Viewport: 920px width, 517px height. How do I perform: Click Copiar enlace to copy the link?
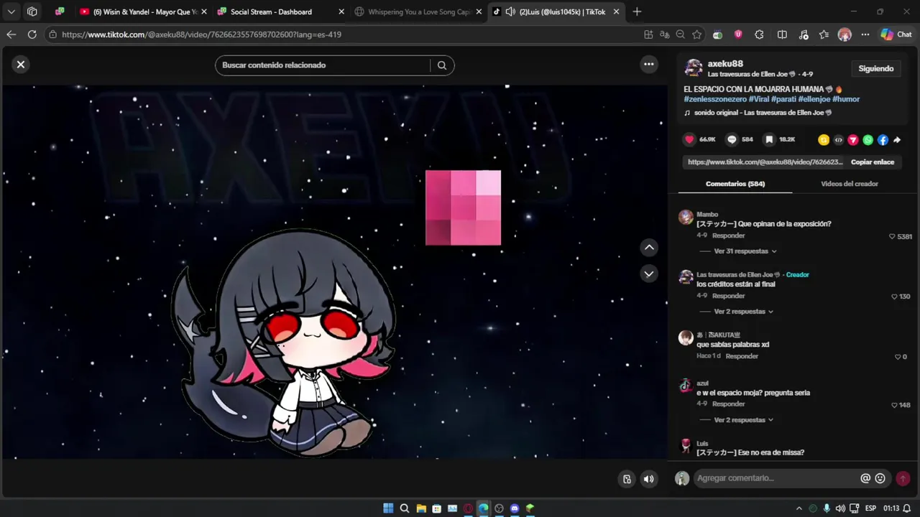[x=873, y=162]
